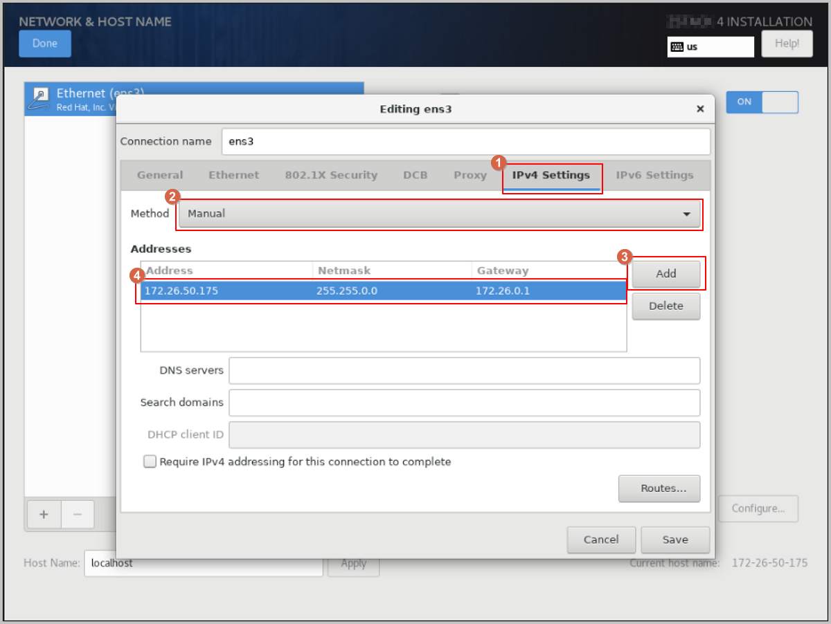The height and width of the screenshot is (624, 831).
Task: Toggle the Ethernet ON switch
Action: 762,102
